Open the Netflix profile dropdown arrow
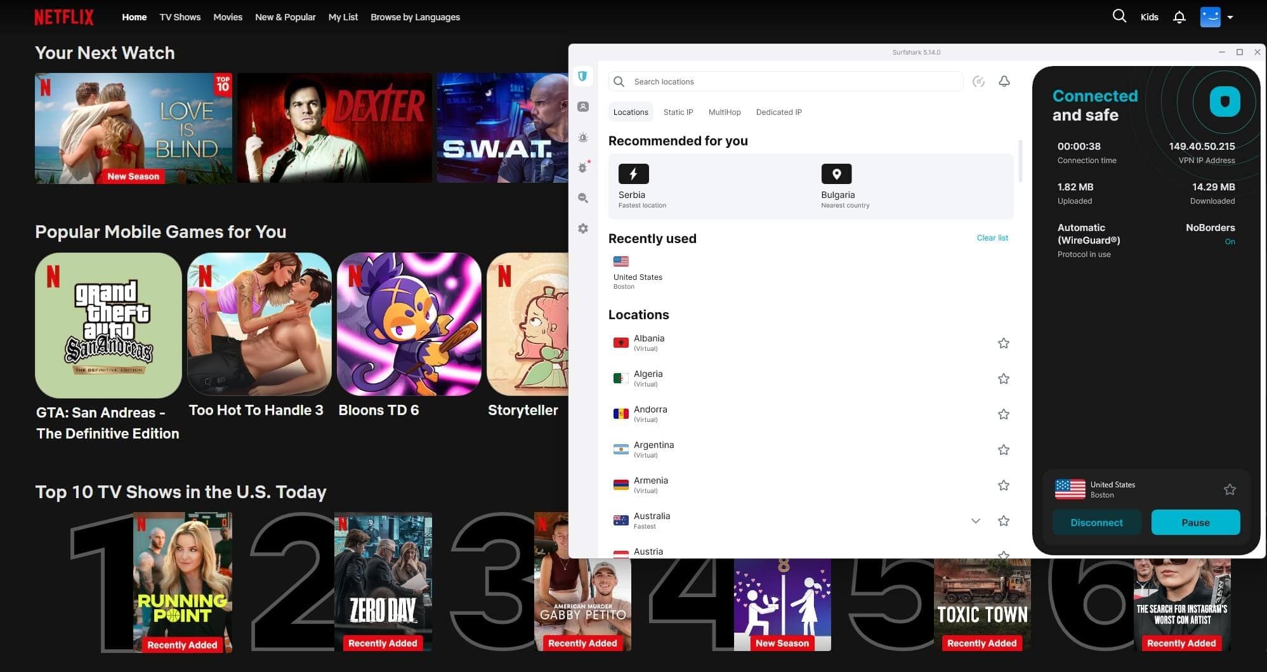 pos(1230,16)
